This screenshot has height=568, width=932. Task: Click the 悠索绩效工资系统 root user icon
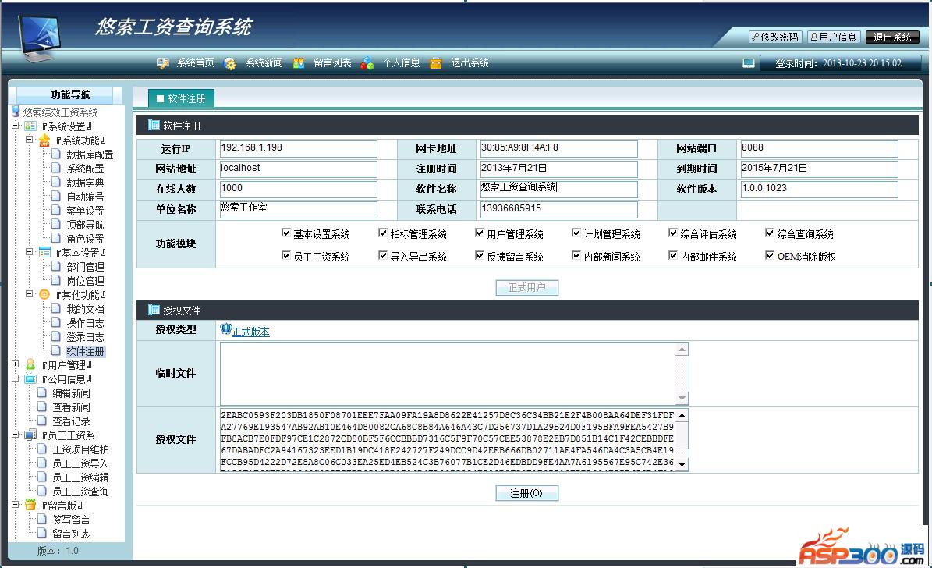coord(16,112)
